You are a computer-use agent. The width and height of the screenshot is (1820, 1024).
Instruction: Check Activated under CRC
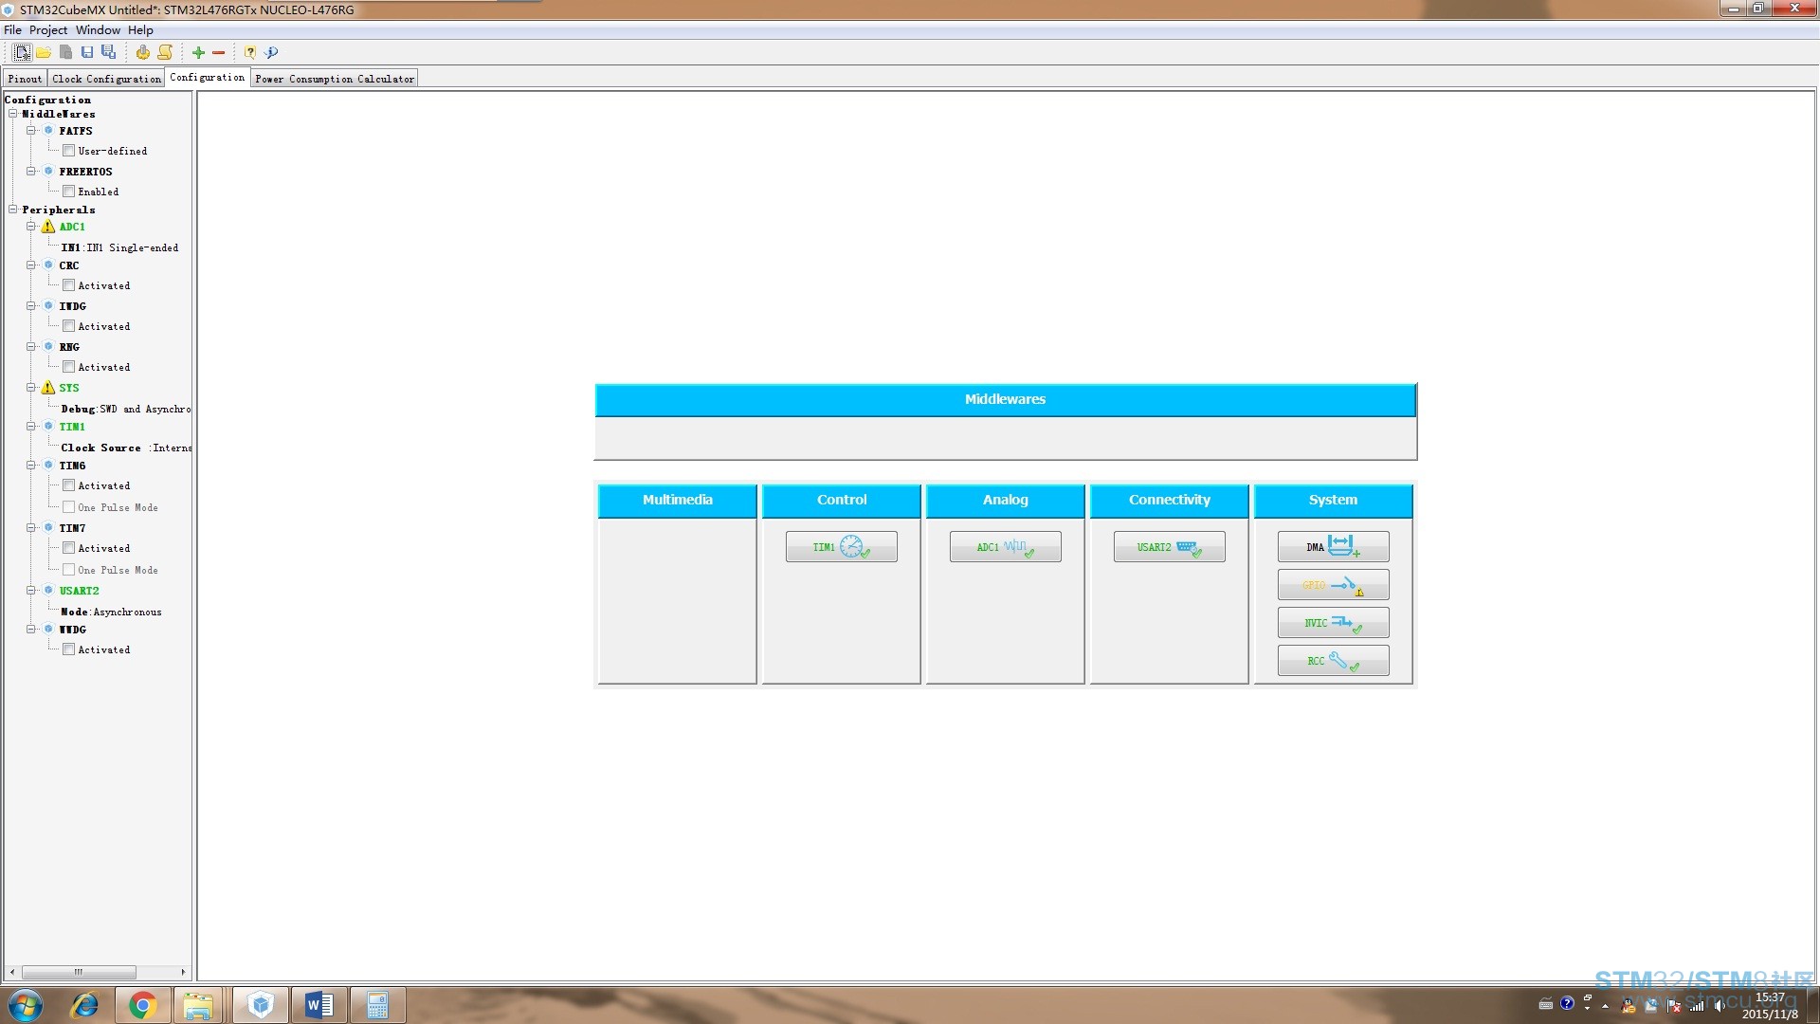tap(69, 285)
